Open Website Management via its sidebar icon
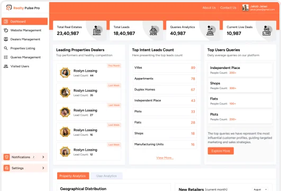The image size is (281, 191). click(6, 30)
